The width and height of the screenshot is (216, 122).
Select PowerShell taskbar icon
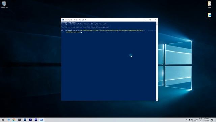click(x=42, y=120)
